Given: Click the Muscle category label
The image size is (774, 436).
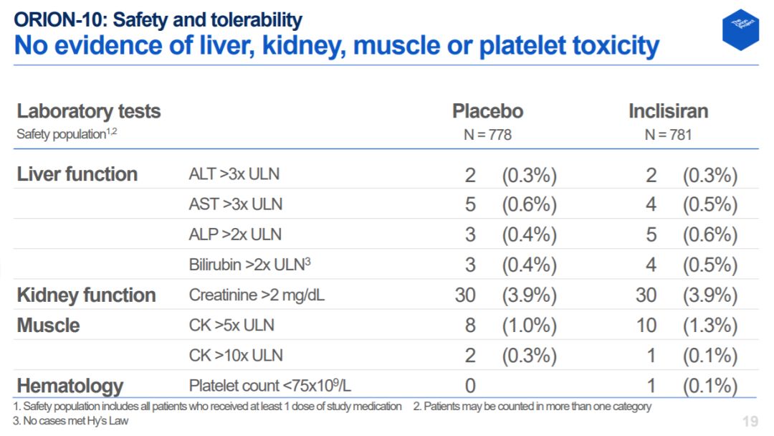Looking at the screenshot, I should 49,326.
